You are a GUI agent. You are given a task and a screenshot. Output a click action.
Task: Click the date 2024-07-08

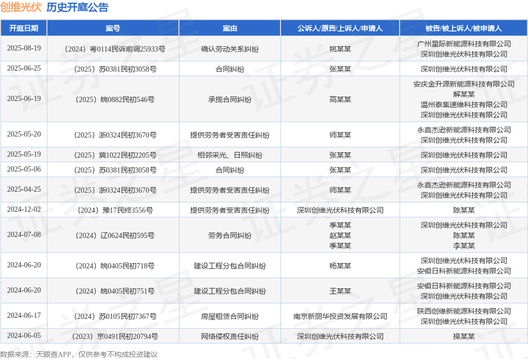click(24, 234)
